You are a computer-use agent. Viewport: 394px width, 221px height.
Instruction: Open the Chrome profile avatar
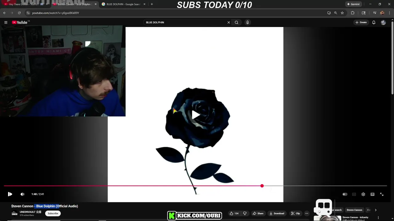click(x=382, y=13)
